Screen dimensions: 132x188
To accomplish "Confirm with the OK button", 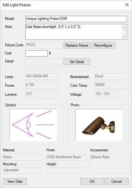I will [92, 181].
